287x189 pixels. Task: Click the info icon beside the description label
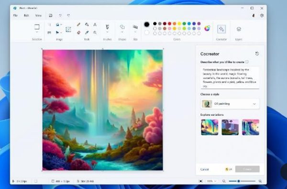pyautogui.click(x=247, y=62)
